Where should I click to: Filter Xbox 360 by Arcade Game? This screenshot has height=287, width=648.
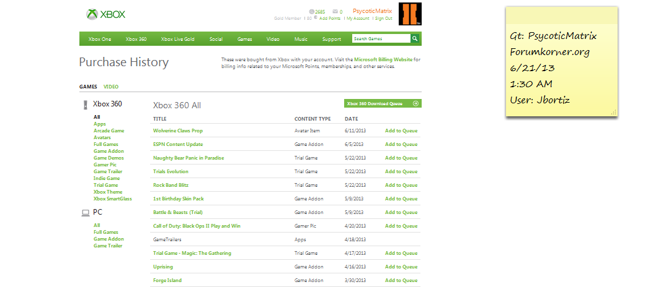tap(109, 131)
